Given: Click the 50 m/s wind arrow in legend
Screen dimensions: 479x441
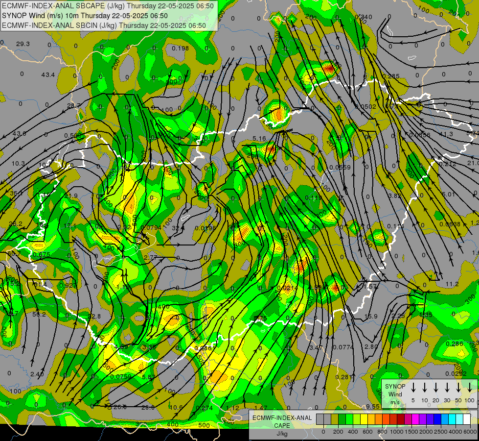Looking at the screenshot, I should point(458,387).
